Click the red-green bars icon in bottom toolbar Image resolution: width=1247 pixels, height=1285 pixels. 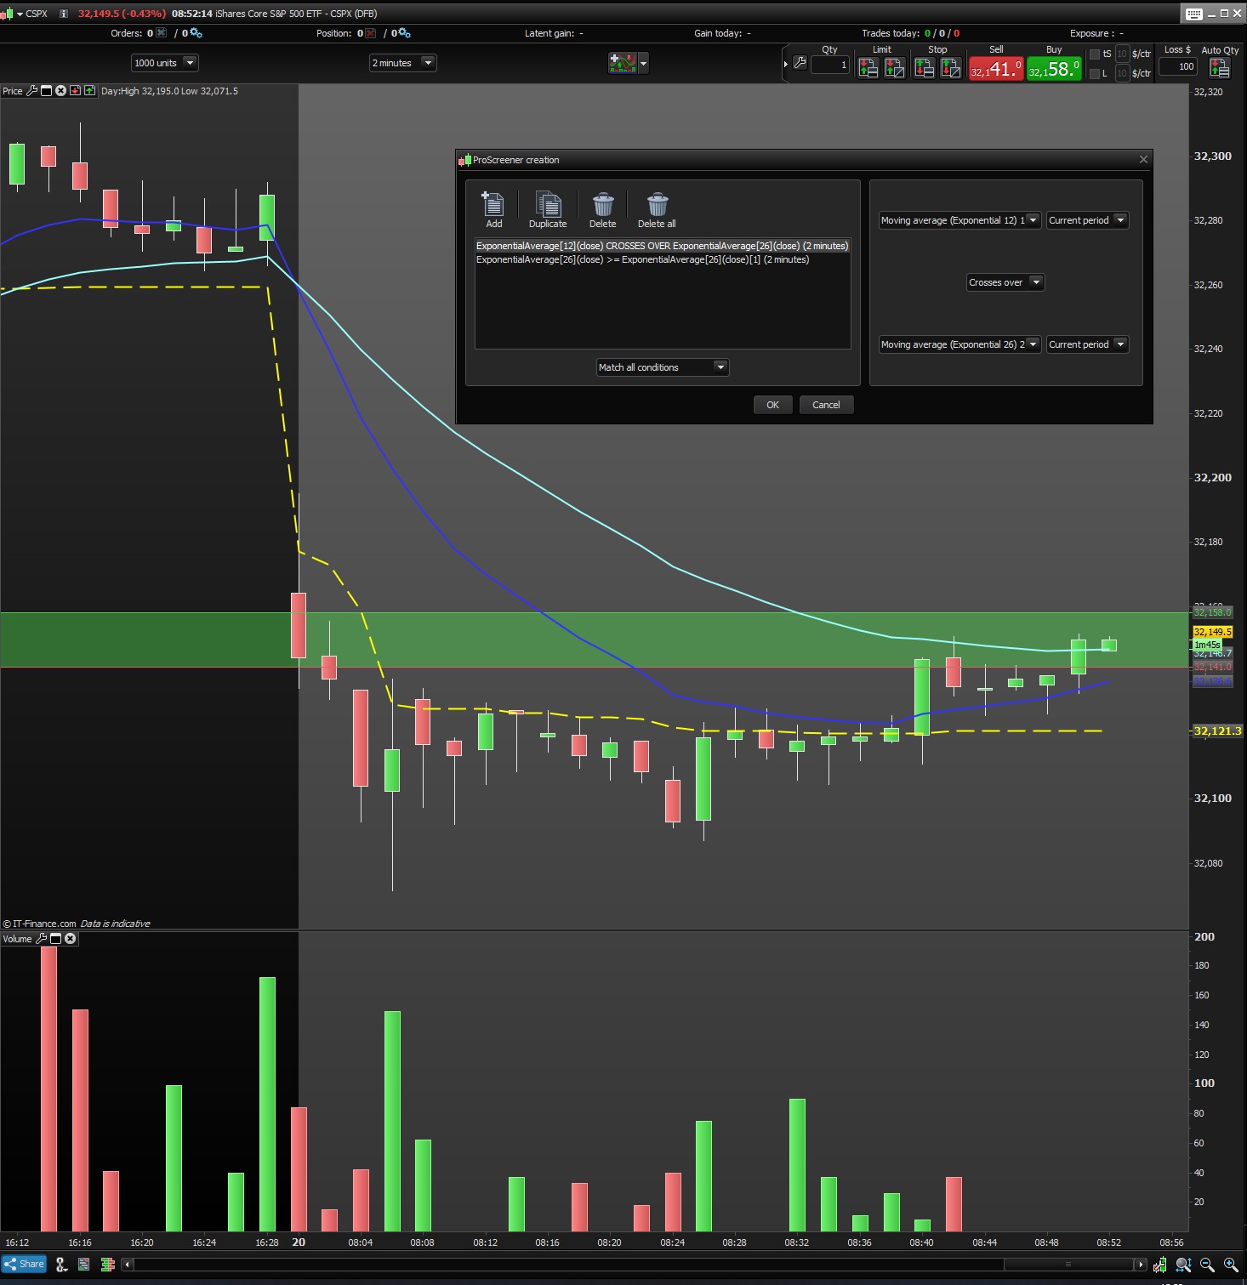point(107,1265)
